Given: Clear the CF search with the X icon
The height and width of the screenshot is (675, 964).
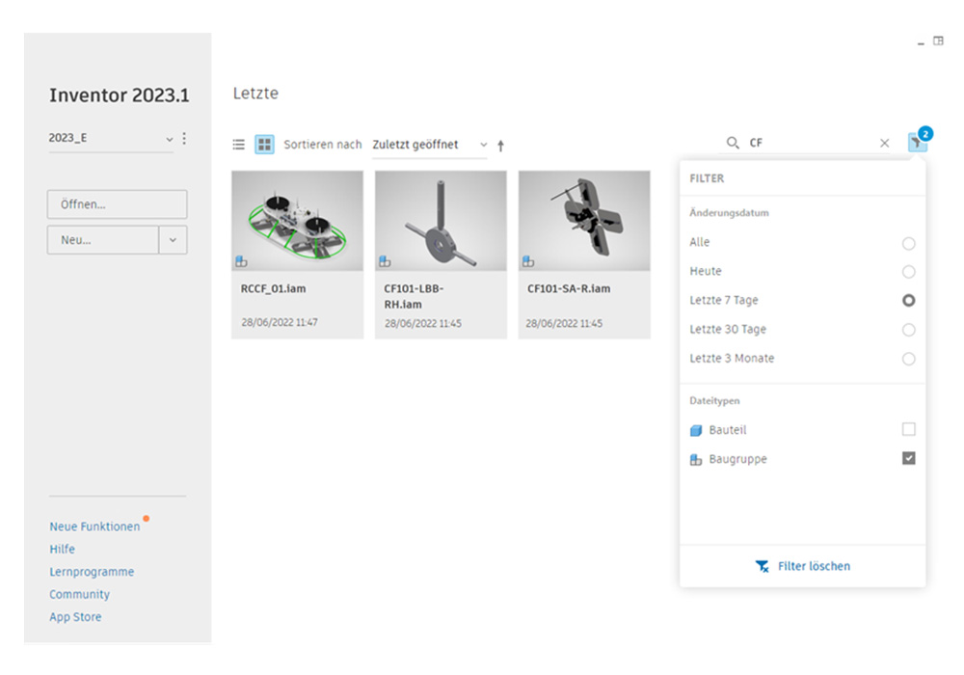Looking at the screenshot, I should [885, 142].
